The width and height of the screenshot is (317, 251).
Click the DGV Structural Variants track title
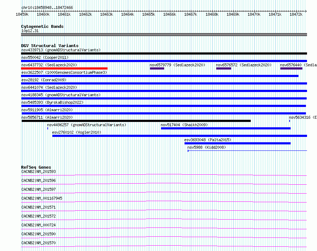click(50, 46)
